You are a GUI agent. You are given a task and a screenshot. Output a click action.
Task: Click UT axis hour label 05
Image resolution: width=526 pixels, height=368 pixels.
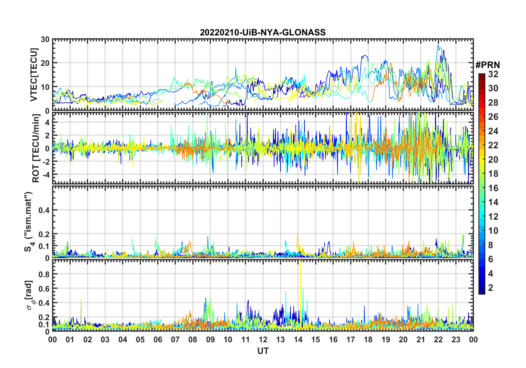pyautogui.click(x=140, y=340)
